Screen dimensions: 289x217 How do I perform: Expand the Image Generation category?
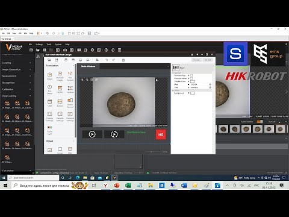pos(30,69)
